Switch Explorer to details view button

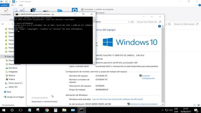pyautogui.click(x=195, y=105)
